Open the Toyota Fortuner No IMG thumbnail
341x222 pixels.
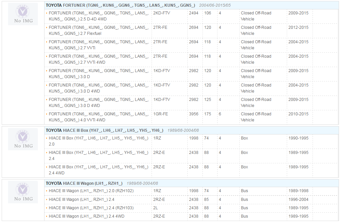point(23,14)
